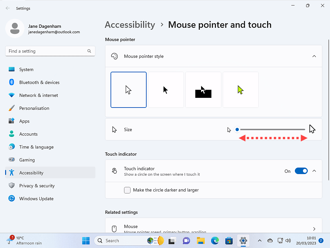
Task: Open Microsoft Edge from the taskbar
Action: pyautogui.click(x=215, y=241)
